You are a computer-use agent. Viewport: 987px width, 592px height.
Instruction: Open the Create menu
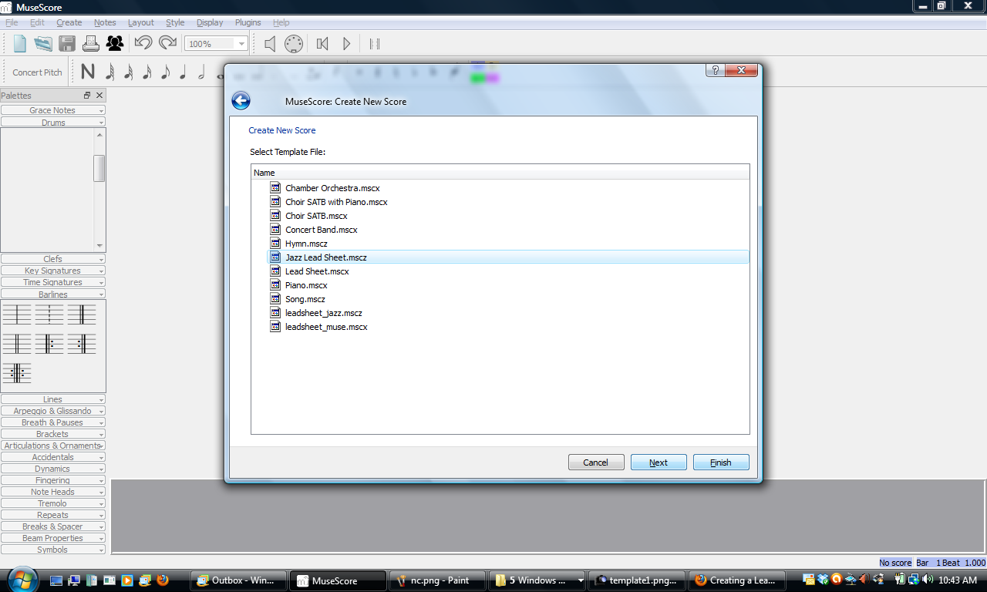click(69, 22)
